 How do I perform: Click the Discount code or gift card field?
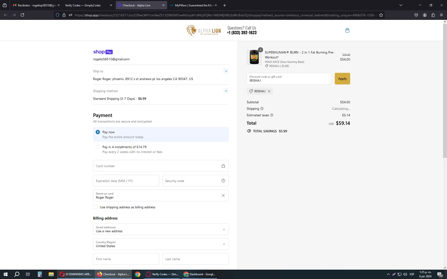[x=289, y=79]
